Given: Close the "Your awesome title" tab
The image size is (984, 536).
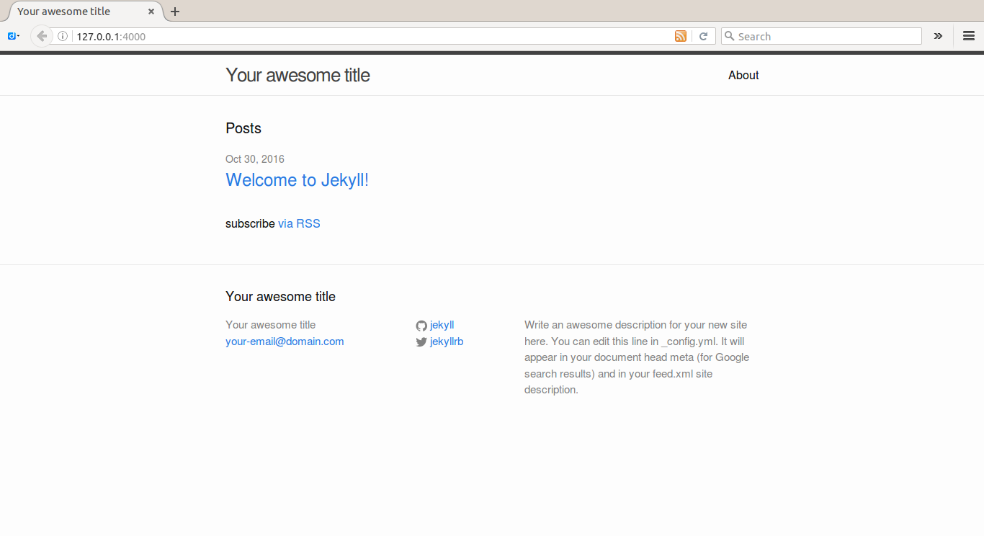Looking at the screenshot, I should 151,12.
